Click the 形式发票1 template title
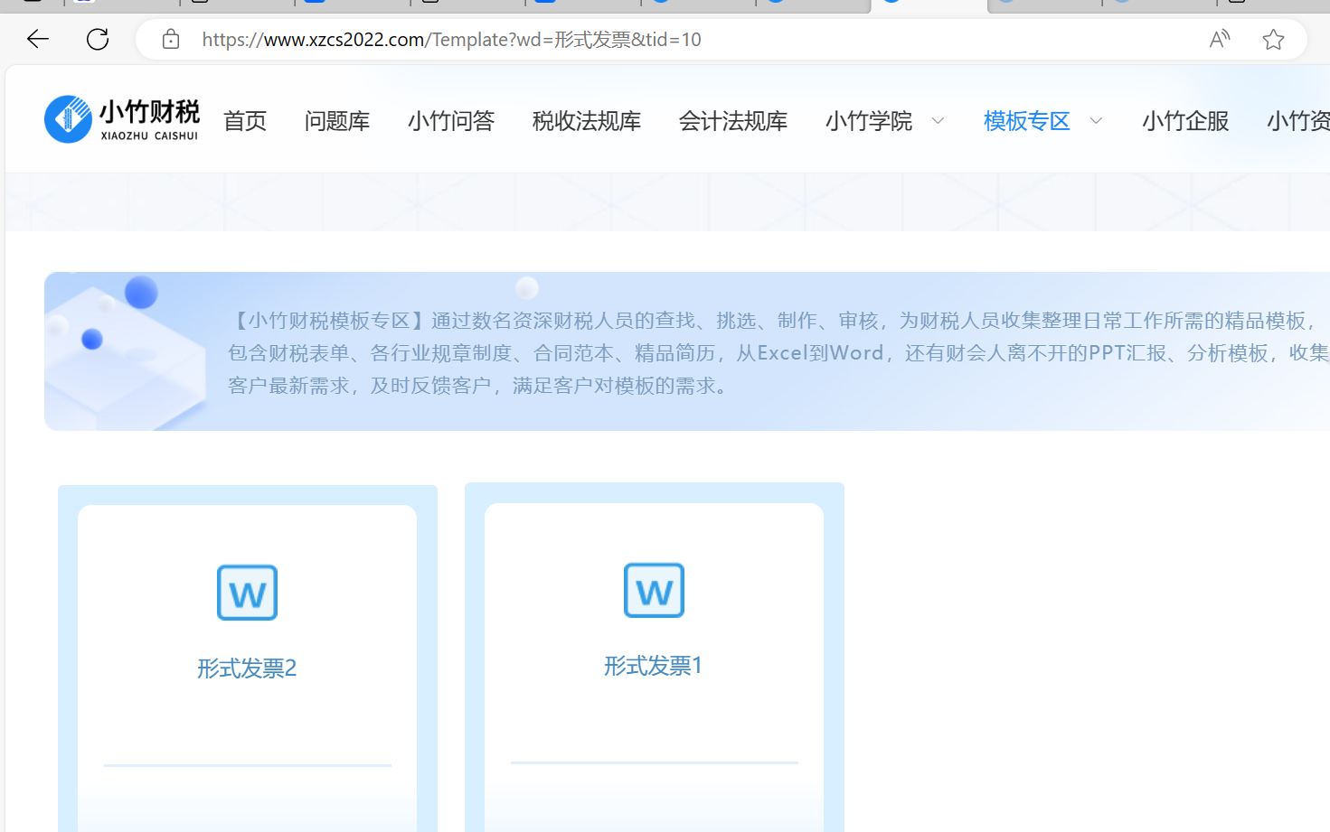1330x832 pixels. point(654,666)
